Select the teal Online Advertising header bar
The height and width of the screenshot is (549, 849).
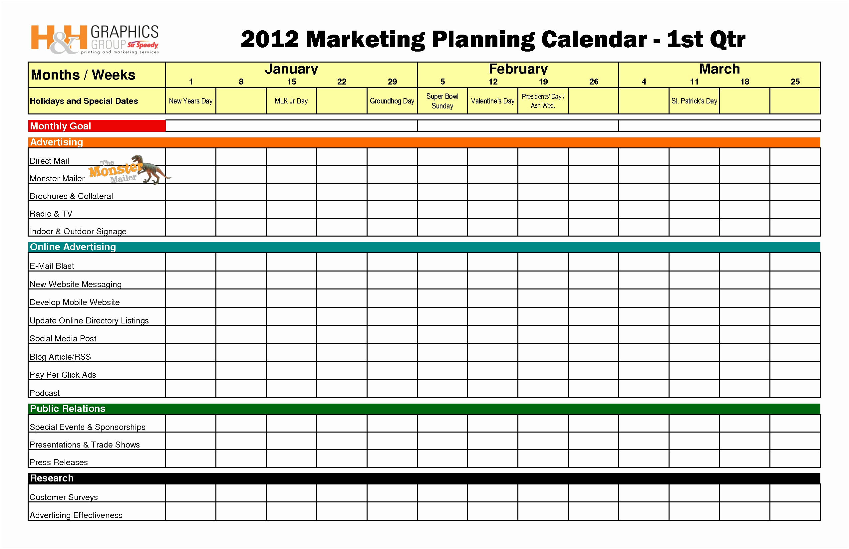[x=424, y=247]
